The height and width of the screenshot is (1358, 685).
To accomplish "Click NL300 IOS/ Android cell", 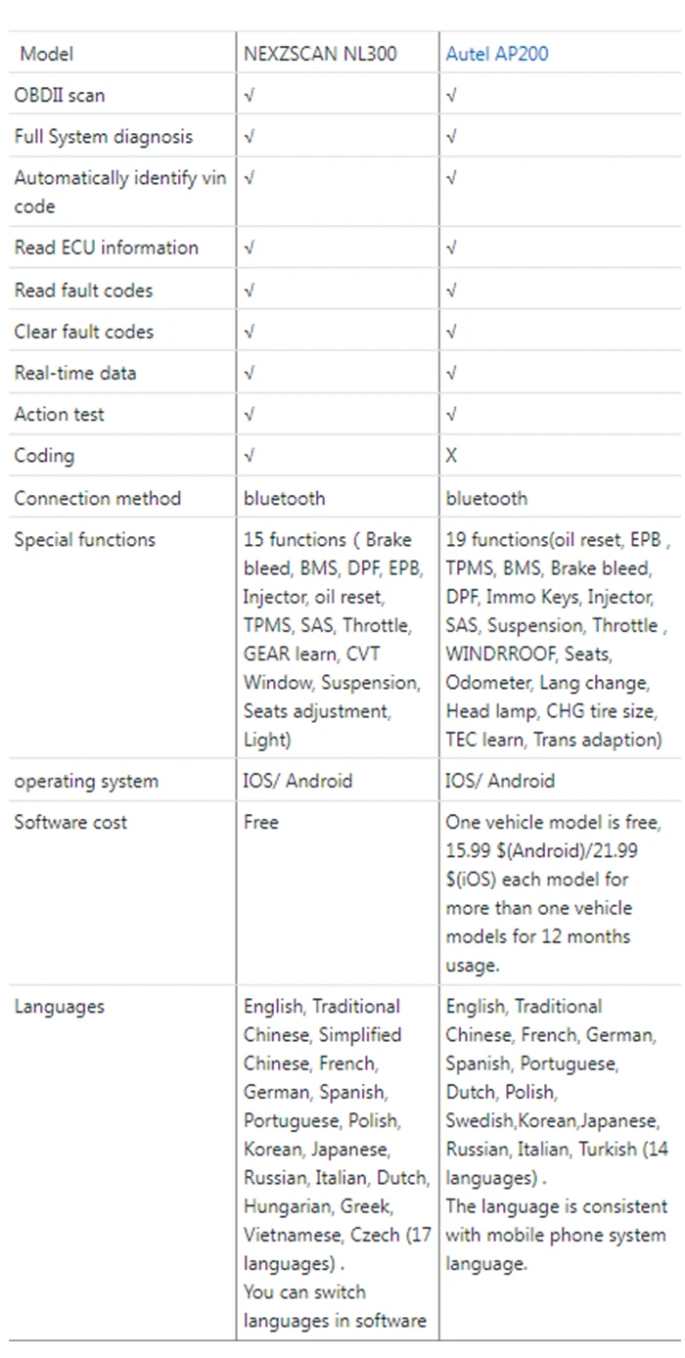I will [x=298, y=781].
